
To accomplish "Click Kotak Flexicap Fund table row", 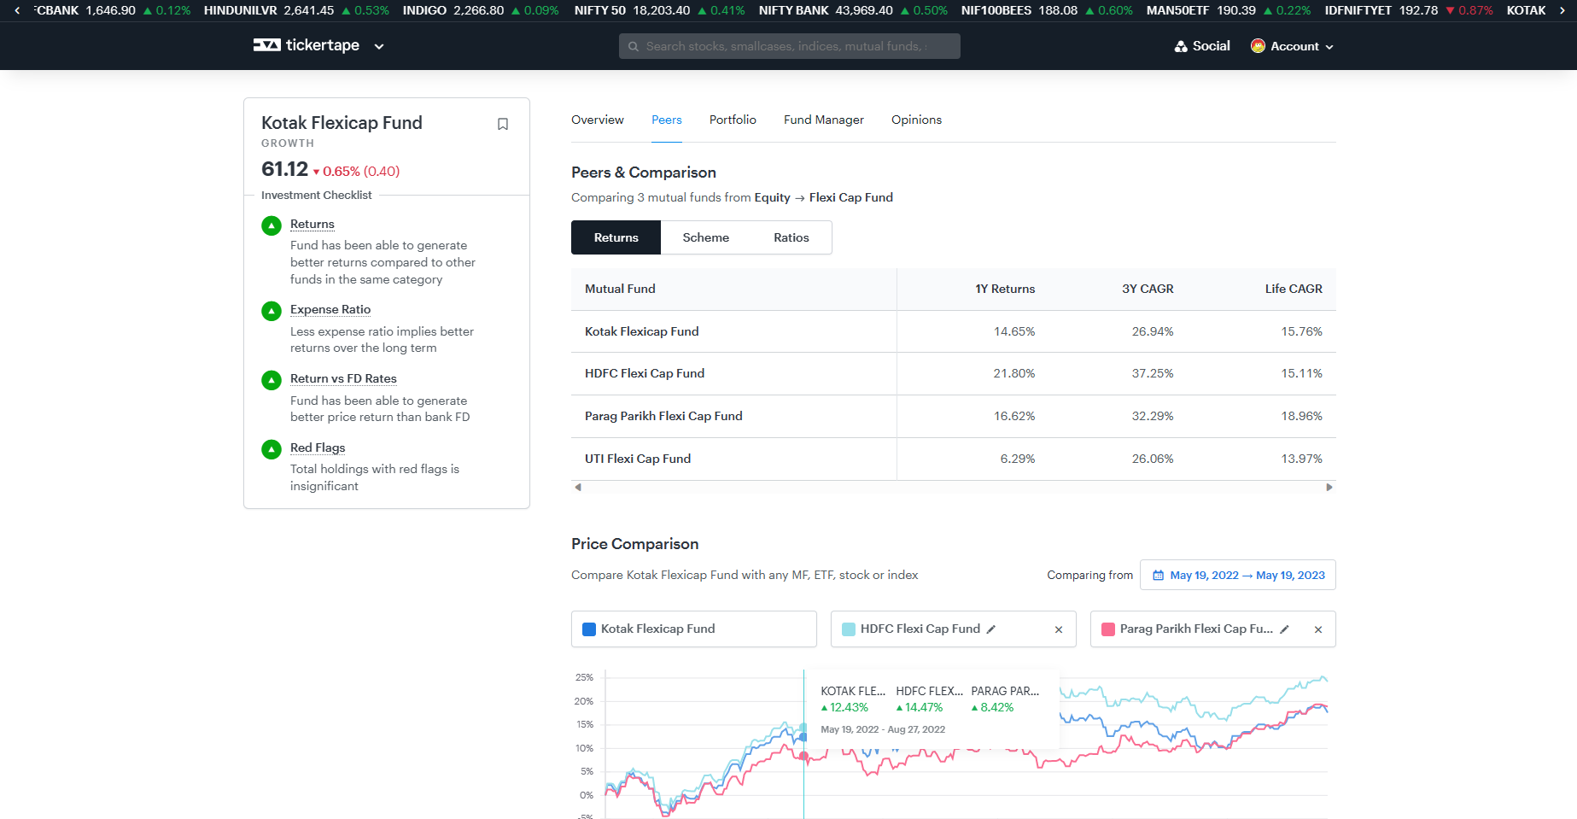I will coord(953,331).
